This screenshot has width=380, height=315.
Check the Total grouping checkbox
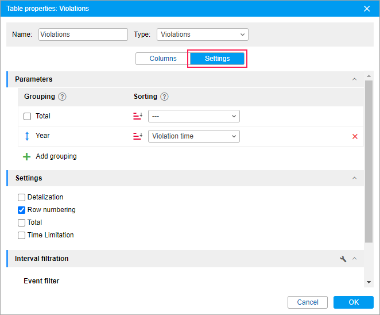[x=27, y=116]
